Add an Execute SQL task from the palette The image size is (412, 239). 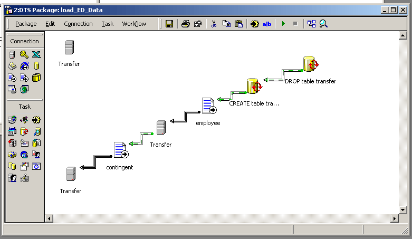[24, 131]
